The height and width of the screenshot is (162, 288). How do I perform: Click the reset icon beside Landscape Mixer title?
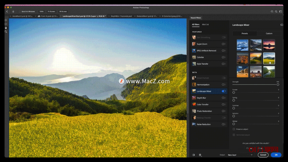click(x=281, y=25)
